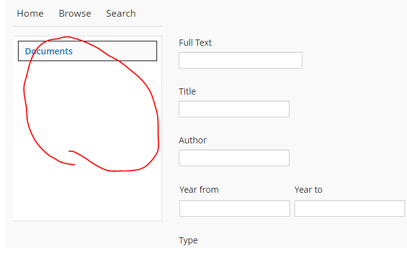The height and width of the screenshot is (257, 407).
Task: Click into the Title text box
Action: tap(234, 109)
